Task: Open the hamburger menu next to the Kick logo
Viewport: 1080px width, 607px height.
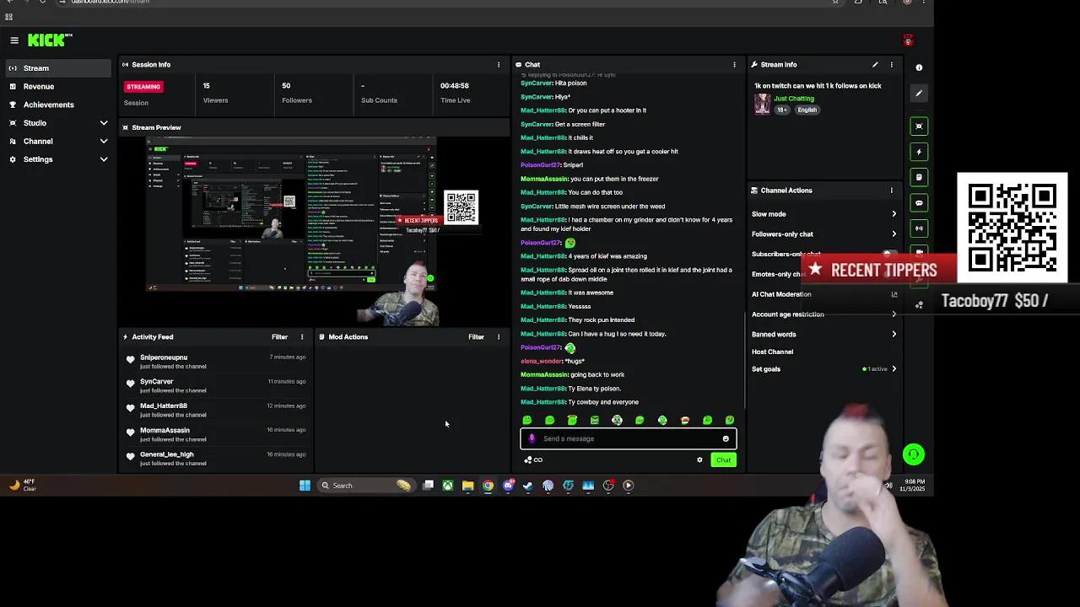Action: [x=14, y=40]
